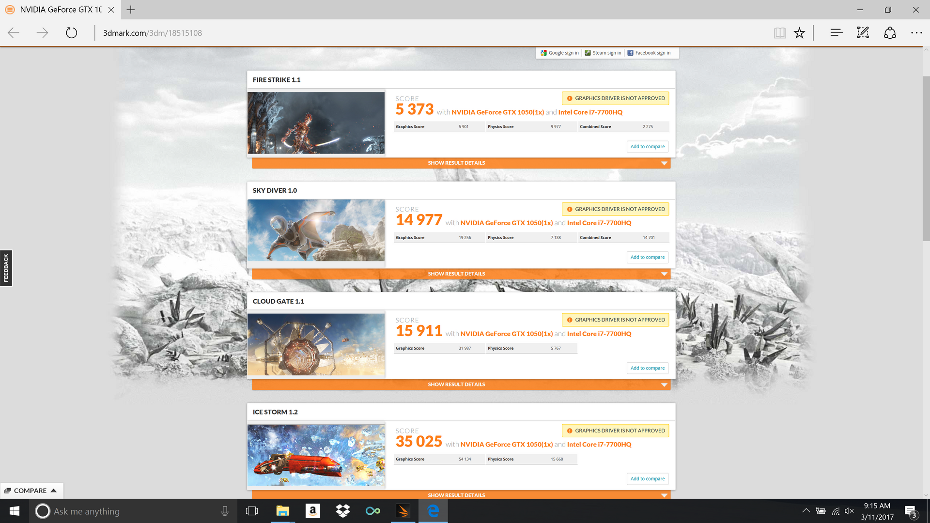Viewport: 930px width, 523px height.
Task: Open Task View on taskbar
Action: (x=252, y=511)
